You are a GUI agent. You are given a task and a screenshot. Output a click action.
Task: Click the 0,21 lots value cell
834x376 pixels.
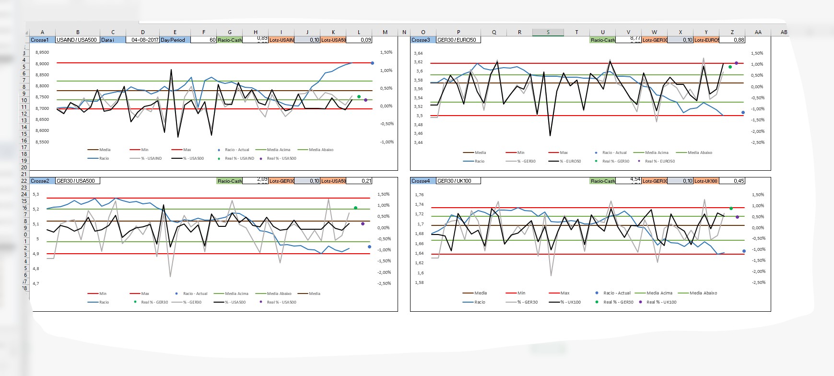pos(359,181)
